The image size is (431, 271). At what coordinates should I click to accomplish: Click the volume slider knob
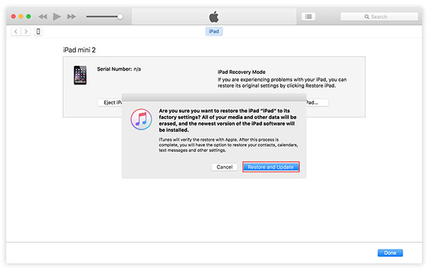coord(120,17)
